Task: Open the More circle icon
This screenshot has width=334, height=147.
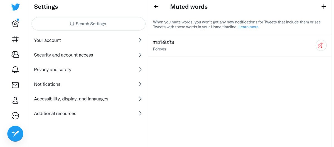Action: pyautogui.click(x=15, y=116)
